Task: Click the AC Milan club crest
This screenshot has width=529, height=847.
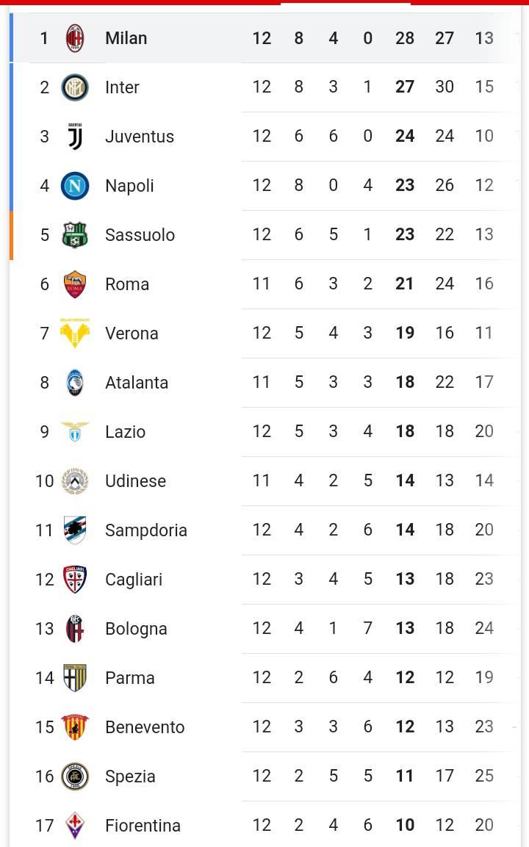Action: point(74,37)
